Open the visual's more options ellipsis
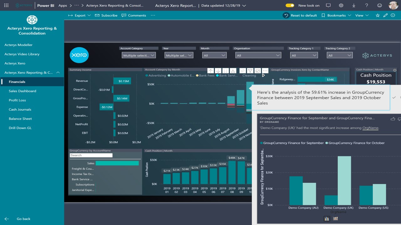 click(x=265, y=71)
